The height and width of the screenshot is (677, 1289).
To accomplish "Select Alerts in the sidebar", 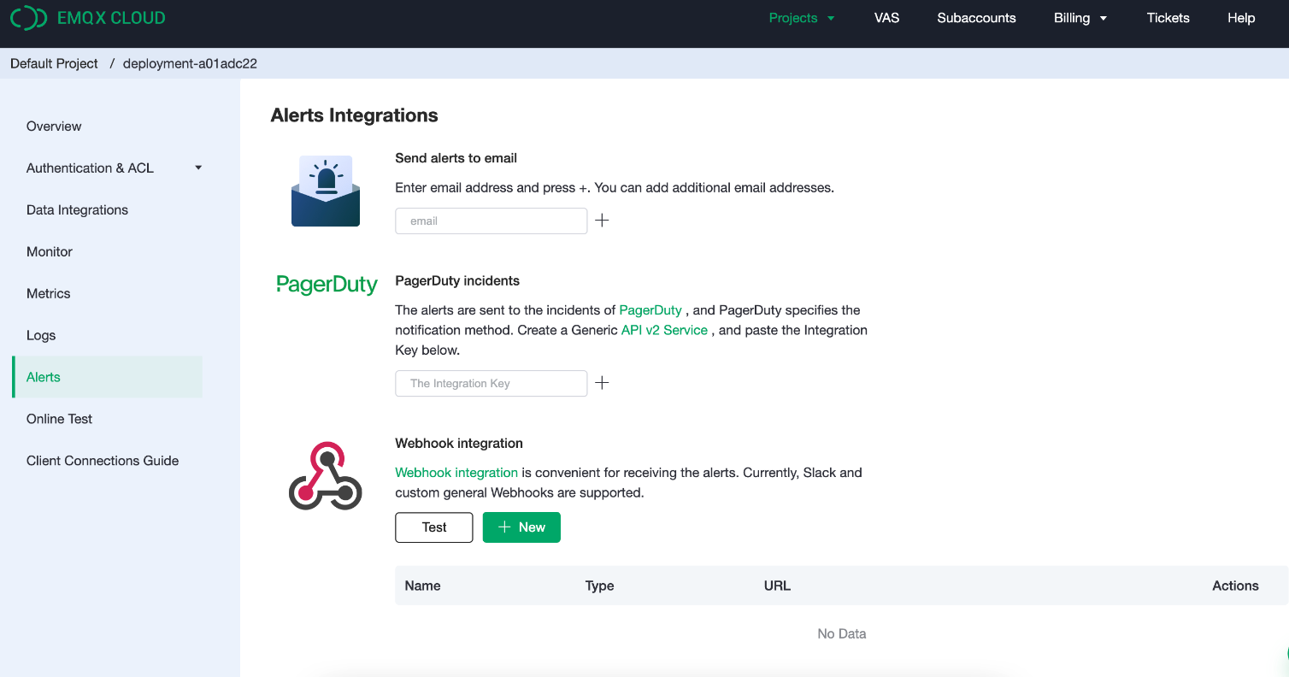I will tap(108, 377).
